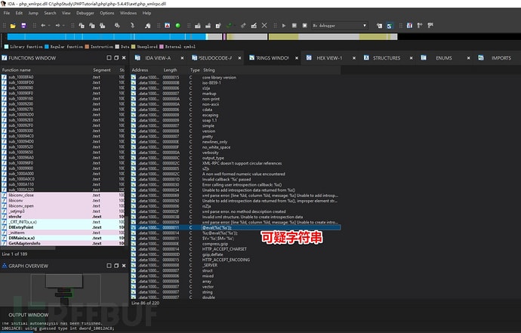Open the File menu
The image size is (521, 333).
[7, 13]
